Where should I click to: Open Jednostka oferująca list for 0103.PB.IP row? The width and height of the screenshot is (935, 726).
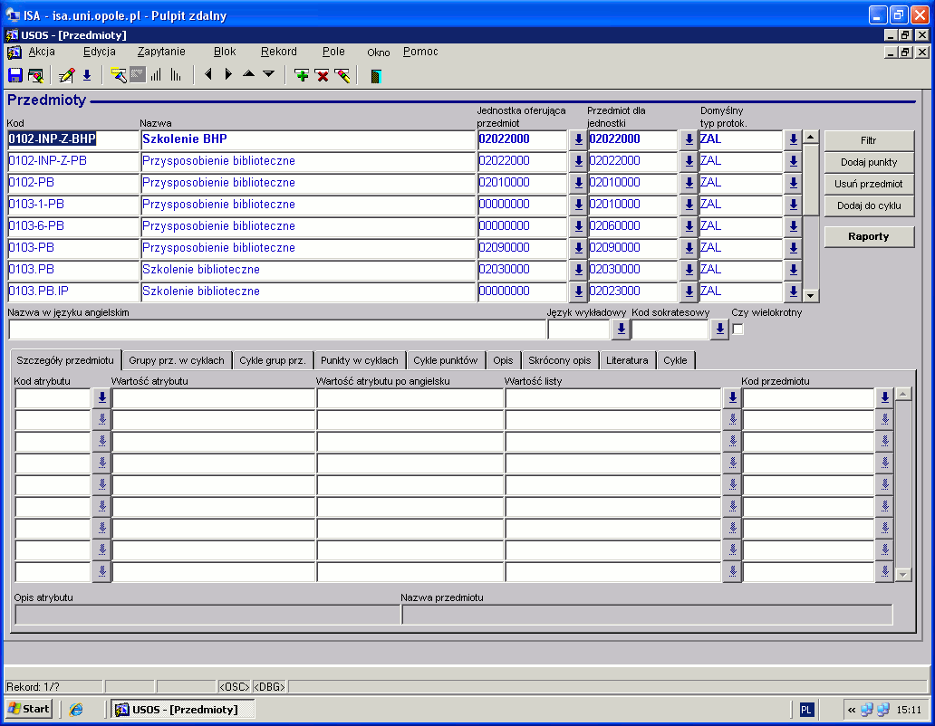[x=578, y=291]
